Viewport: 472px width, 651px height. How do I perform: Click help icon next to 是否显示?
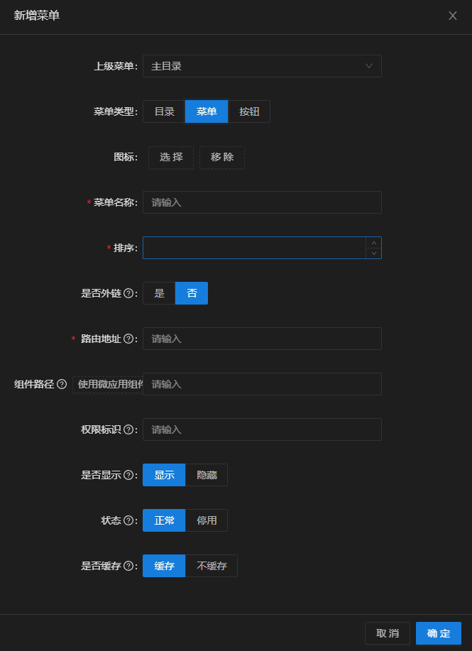click(x=128, y=475)
